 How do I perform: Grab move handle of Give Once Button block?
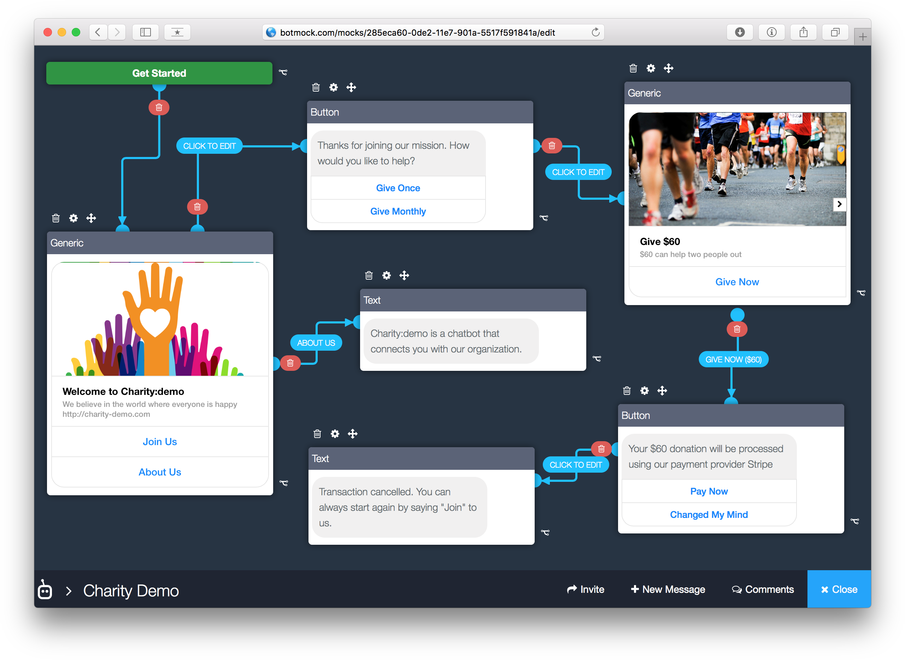[x=351, y=88]
